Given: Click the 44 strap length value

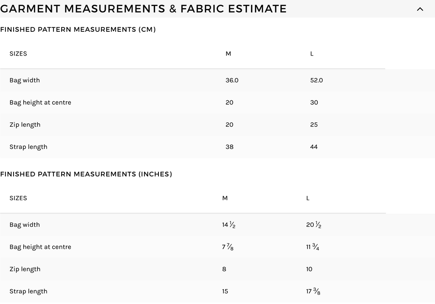Looking at the screenshot, I should [314, 147].
